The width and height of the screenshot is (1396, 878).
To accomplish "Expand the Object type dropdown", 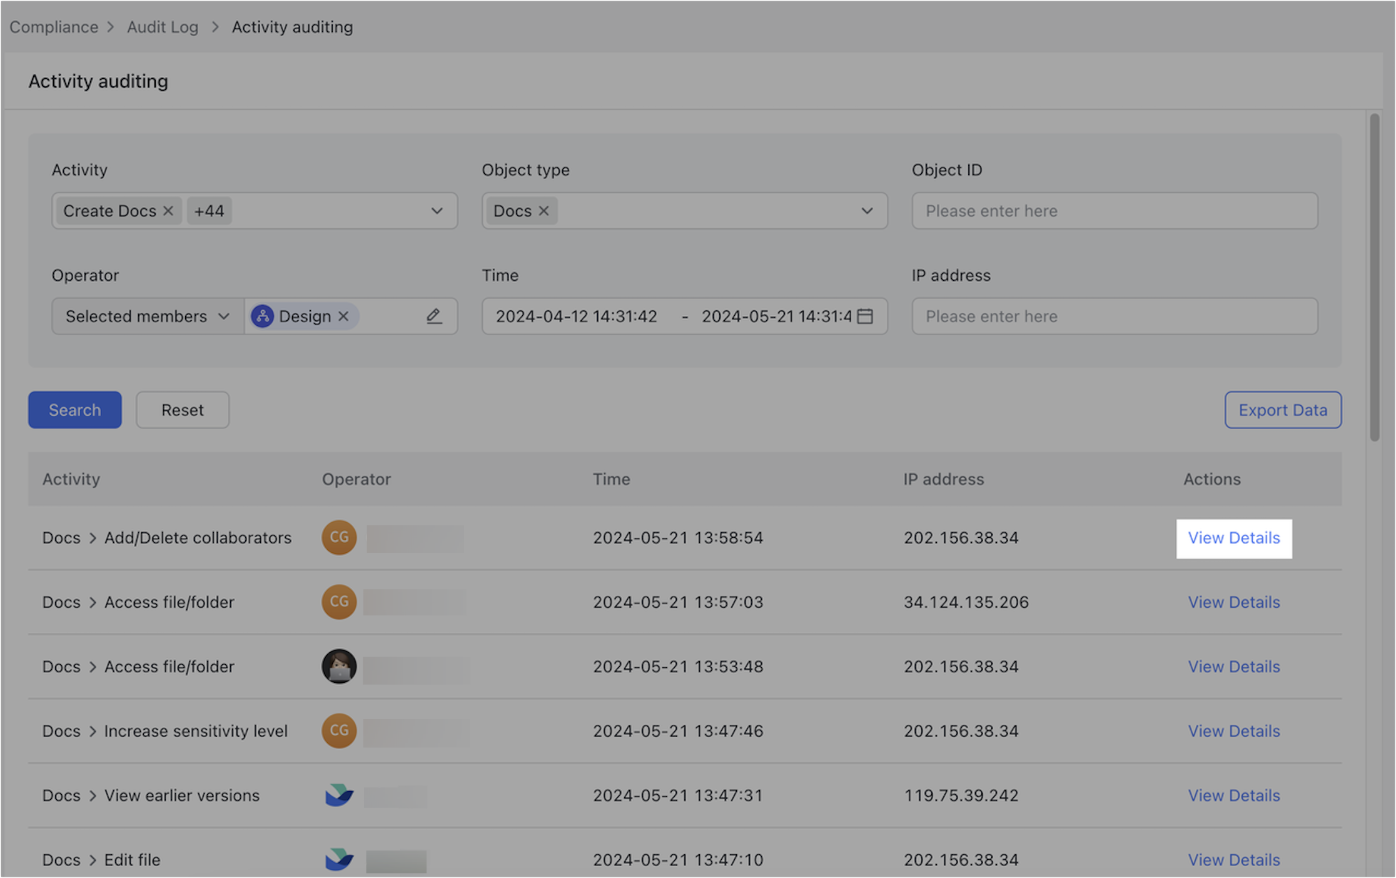I will tap(867, 211).
